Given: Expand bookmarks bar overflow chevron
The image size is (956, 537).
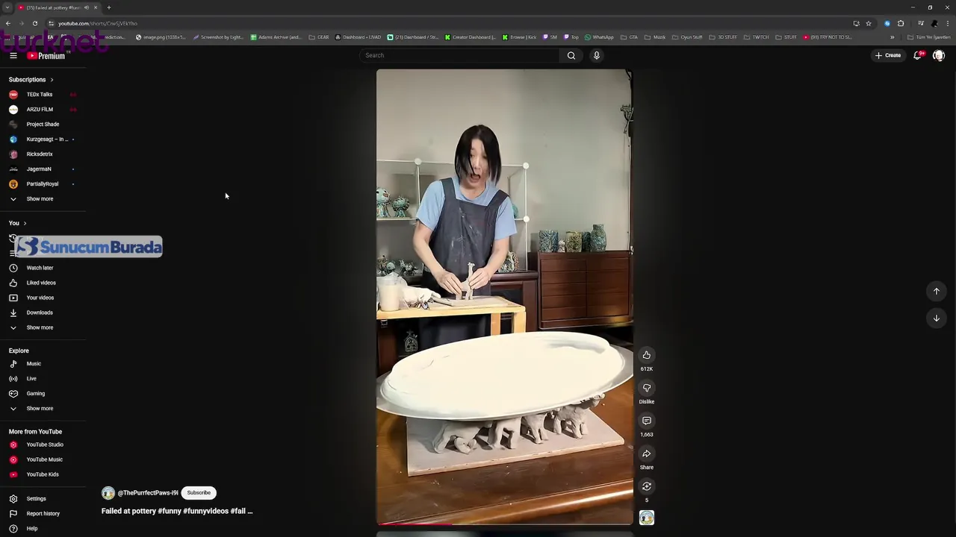Looking at the screenshot, I should (x=892, y=37).
